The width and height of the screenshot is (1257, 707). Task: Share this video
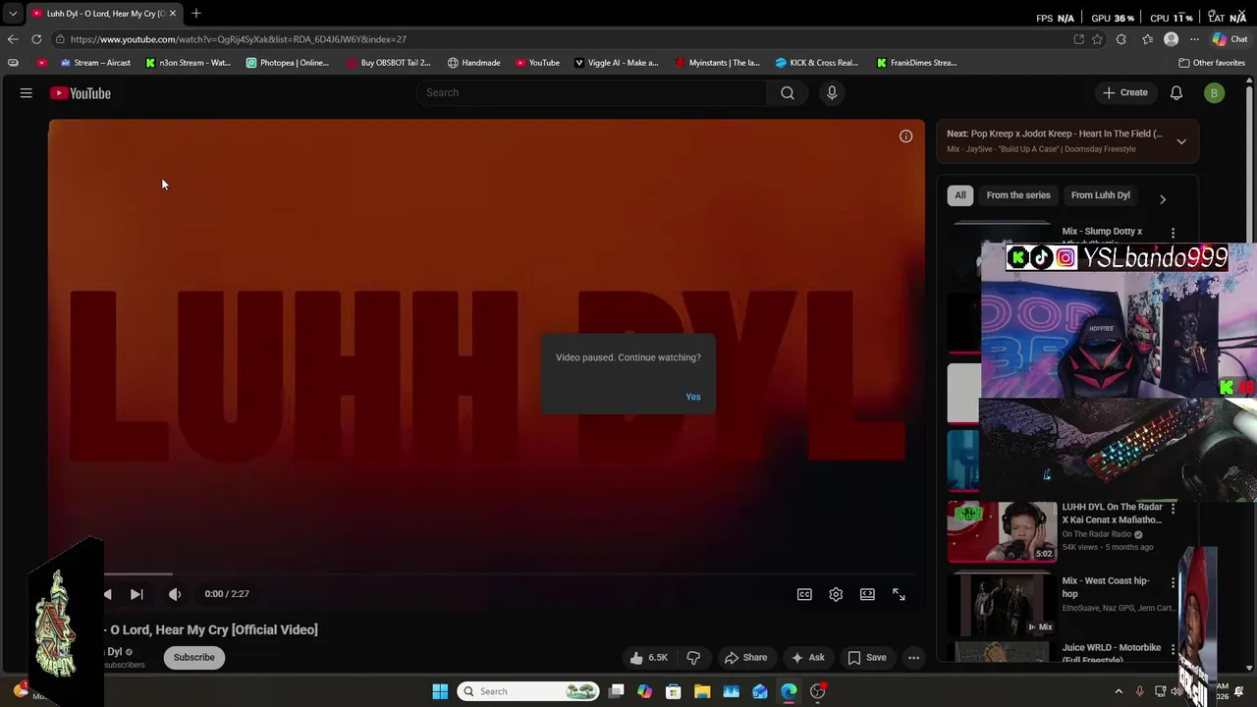745,658
